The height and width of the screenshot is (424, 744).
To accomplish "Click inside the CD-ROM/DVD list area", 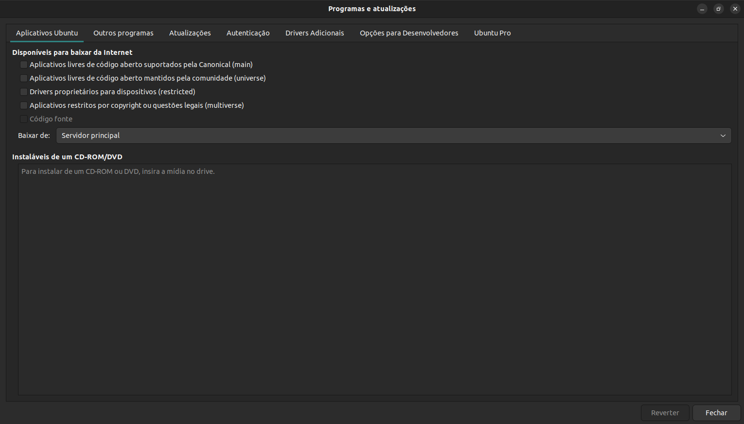I will point(375,280).
